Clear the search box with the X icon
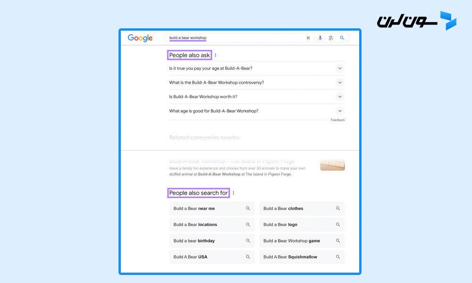 pos(308,38)
